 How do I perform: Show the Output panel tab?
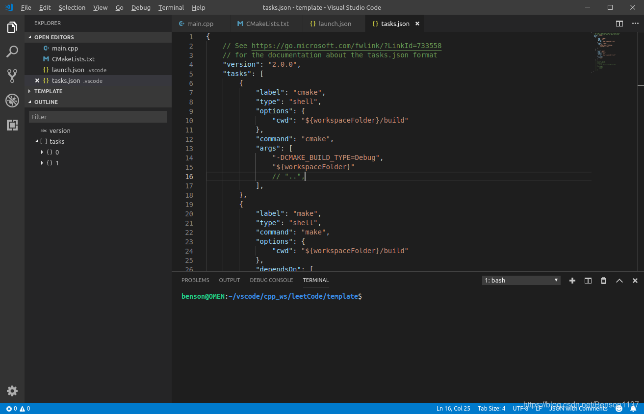click(230, 280)
